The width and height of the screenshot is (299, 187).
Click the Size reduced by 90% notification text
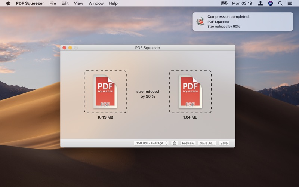(224, 27)
